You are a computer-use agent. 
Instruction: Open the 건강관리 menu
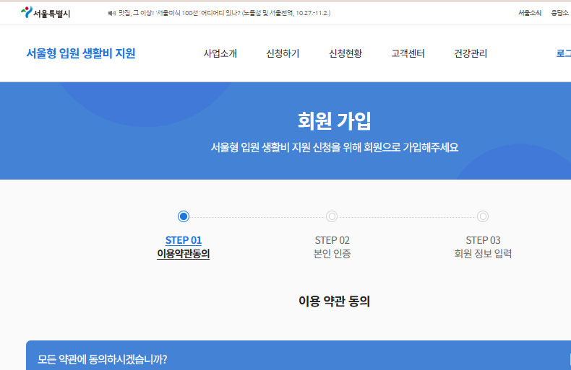[471, 53]
